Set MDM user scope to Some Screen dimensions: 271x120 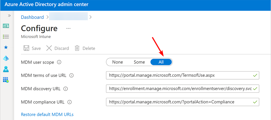pyautogui.click(x=139, y=62)
